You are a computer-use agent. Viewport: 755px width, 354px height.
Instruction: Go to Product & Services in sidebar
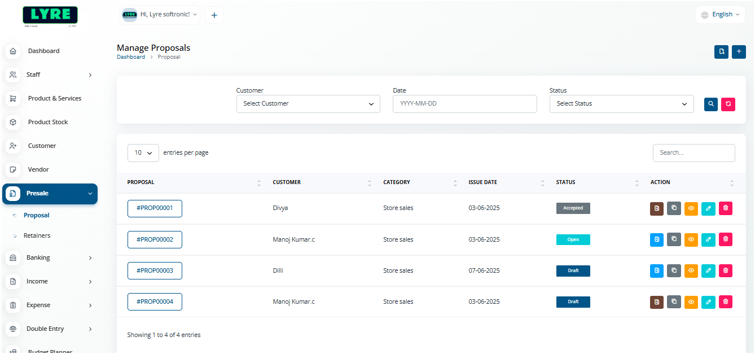(x=54, y=98)
